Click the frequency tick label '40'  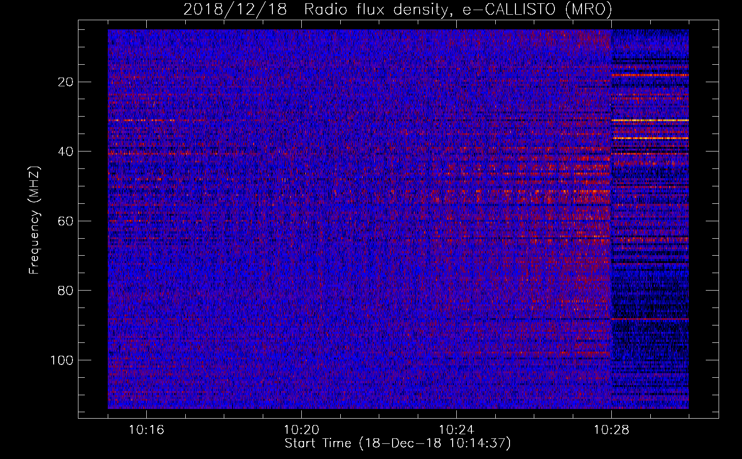(66, 151)
